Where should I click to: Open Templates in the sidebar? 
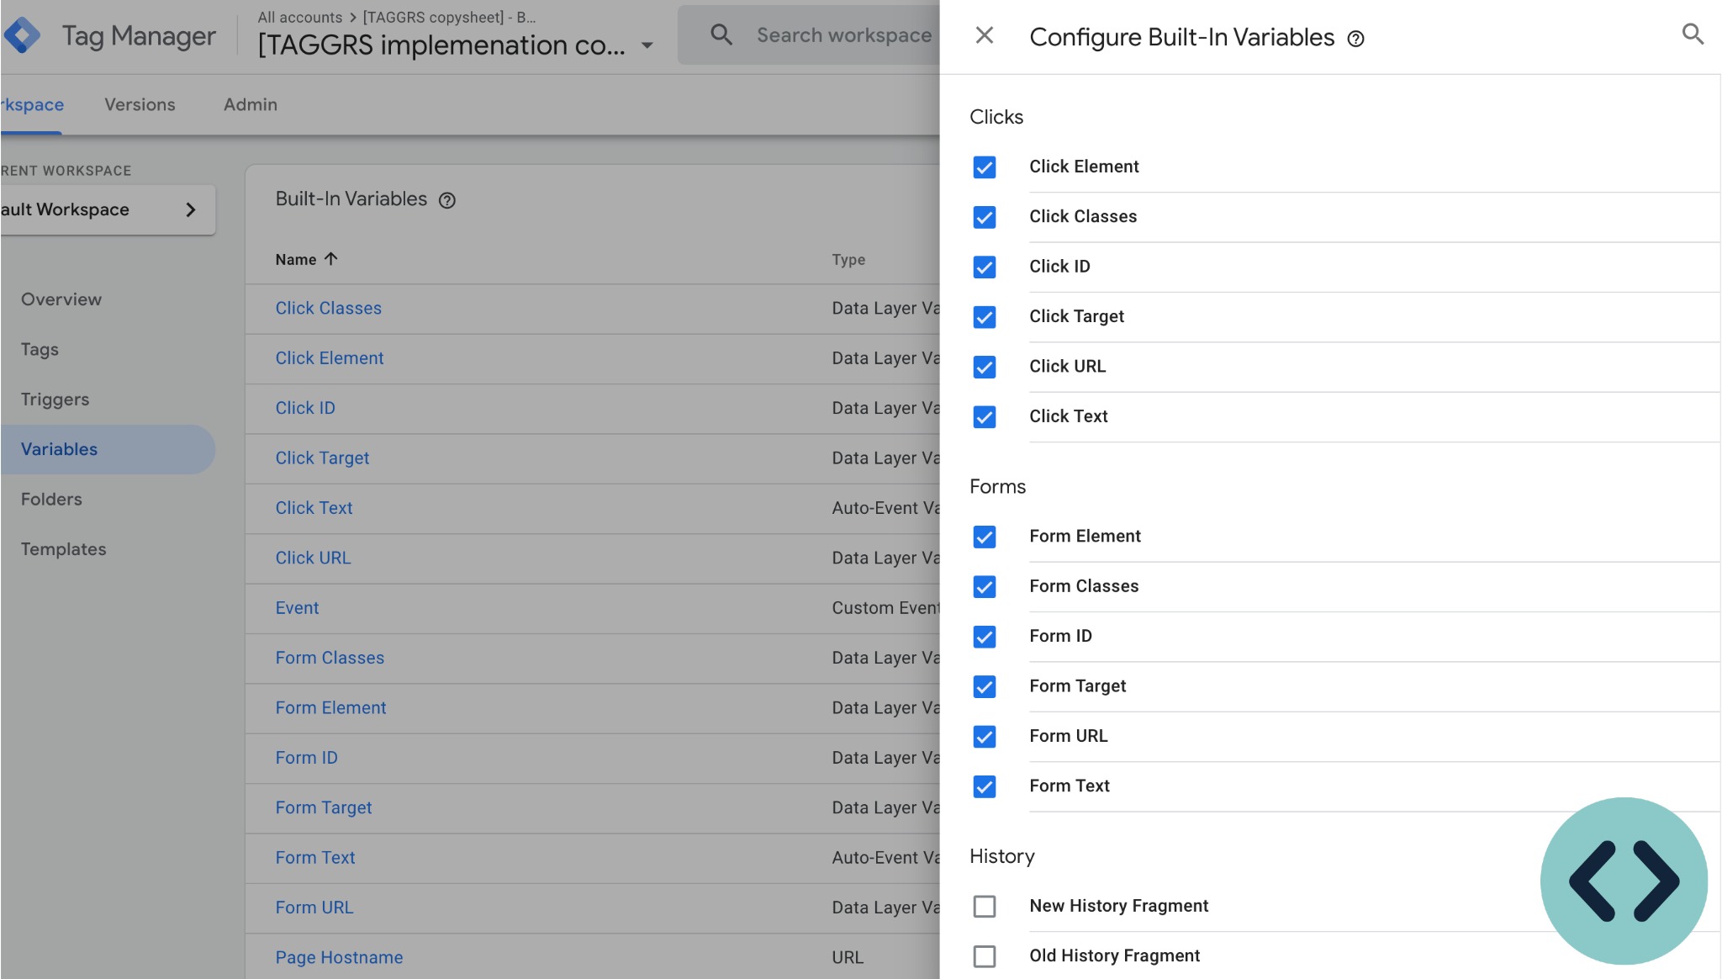click(63, 548)
